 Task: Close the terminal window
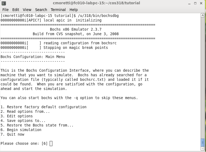click(201, 3)
